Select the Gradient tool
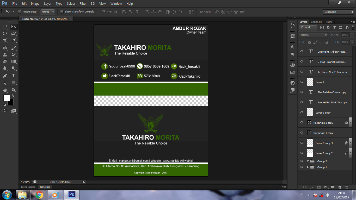Screen dimensions: 356x200 point(14,61)
